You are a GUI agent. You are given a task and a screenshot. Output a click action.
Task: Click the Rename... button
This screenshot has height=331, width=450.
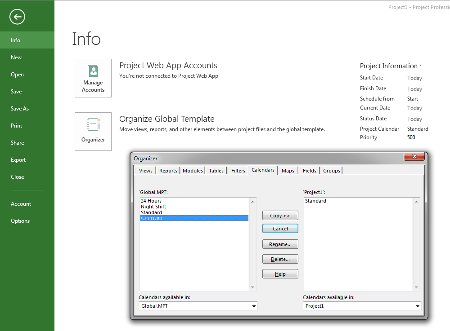click(x=280, y=244)
